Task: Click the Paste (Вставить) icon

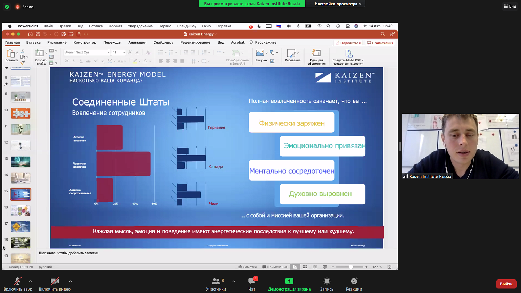Action: 10,53
